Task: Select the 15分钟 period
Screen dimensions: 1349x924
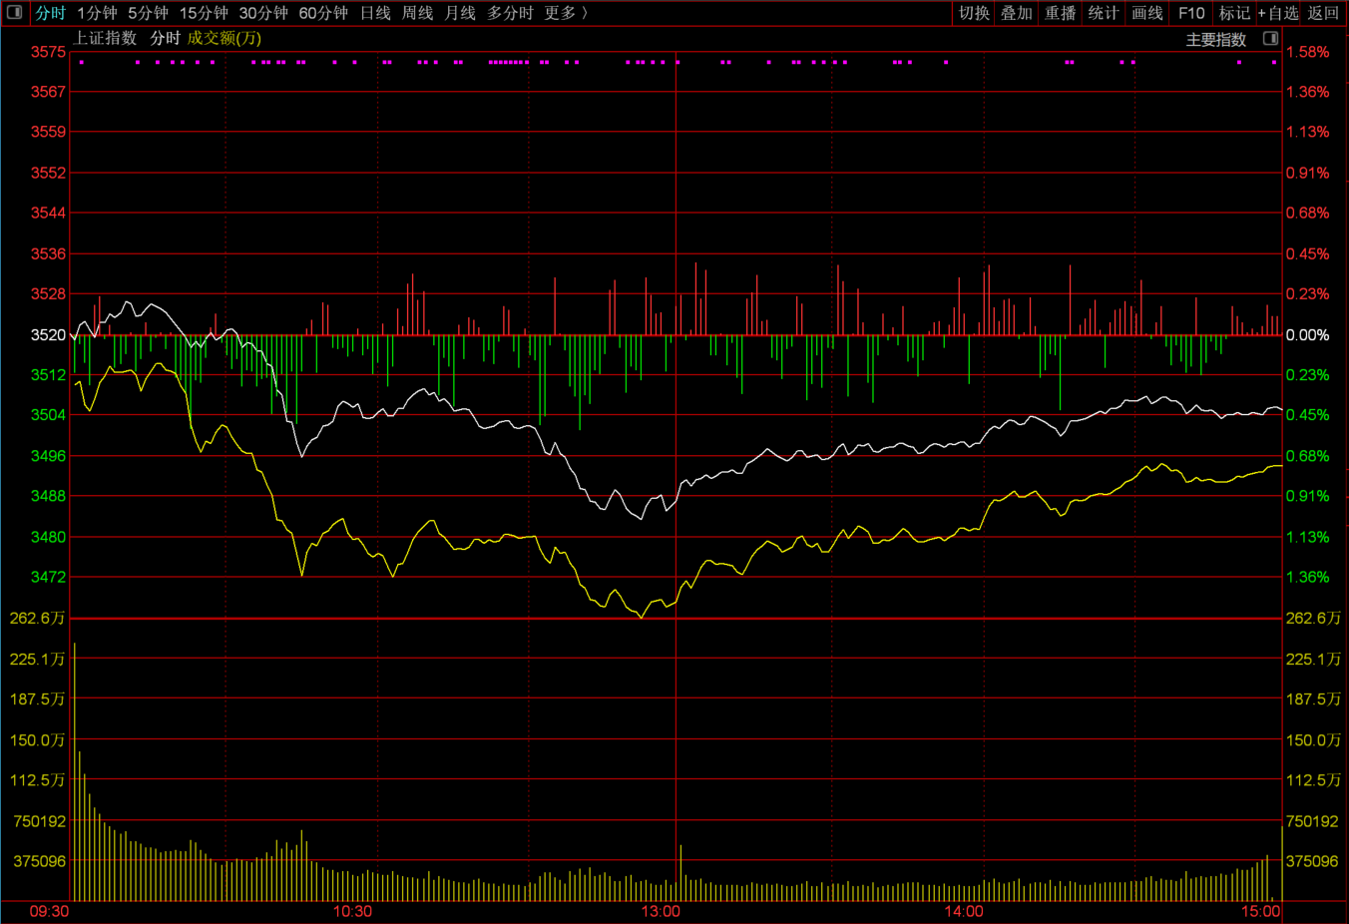Action: (204, 13)
